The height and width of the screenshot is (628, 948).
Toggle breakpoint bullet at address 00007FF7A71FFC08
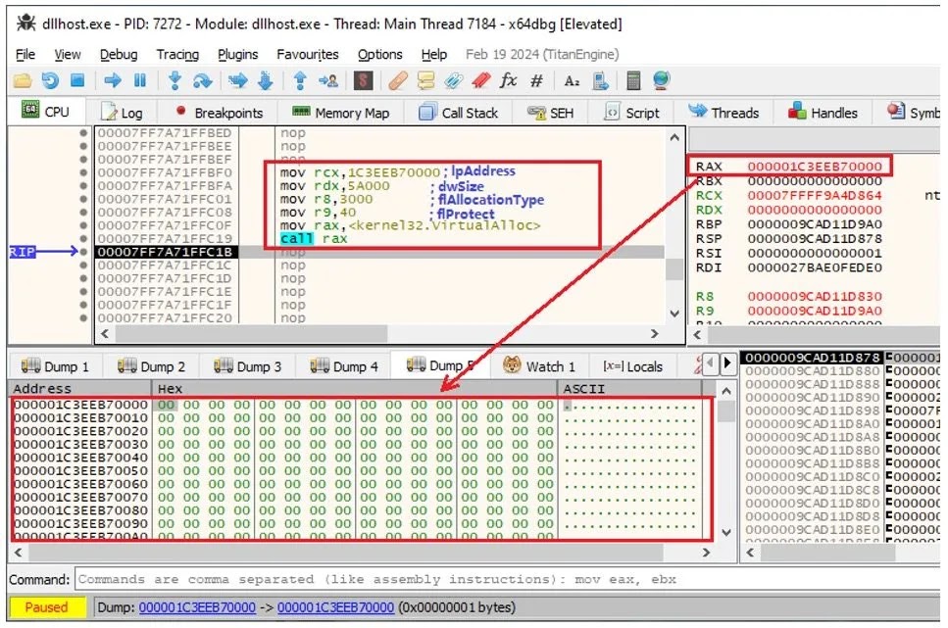[83, 213]
